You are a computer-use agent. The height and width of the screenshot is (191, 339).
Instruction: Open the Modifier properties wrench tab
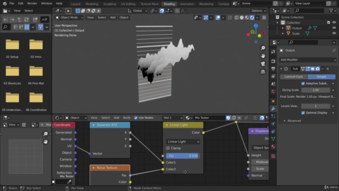pyautogui.click(x=273, y=108)
